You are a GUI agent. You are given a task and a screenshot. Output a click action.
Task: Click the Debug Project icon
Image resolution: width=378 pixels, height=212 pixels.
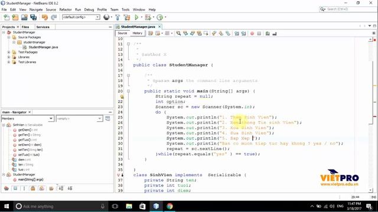[148, 17]
